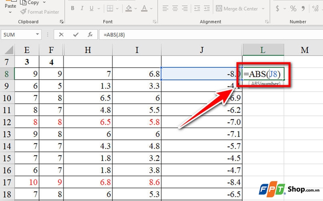Open Font dialog launcher
This screenshot has width=323, height=201.
[x=155, y=22]
